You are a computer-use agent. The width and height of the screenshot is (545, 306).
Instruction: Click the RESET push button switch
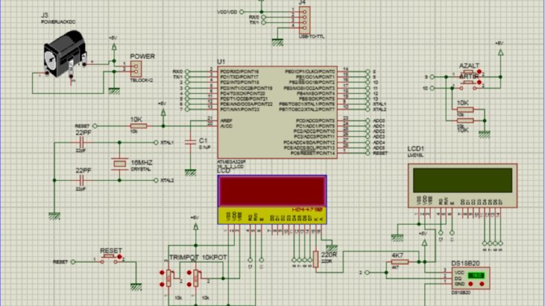109,259
